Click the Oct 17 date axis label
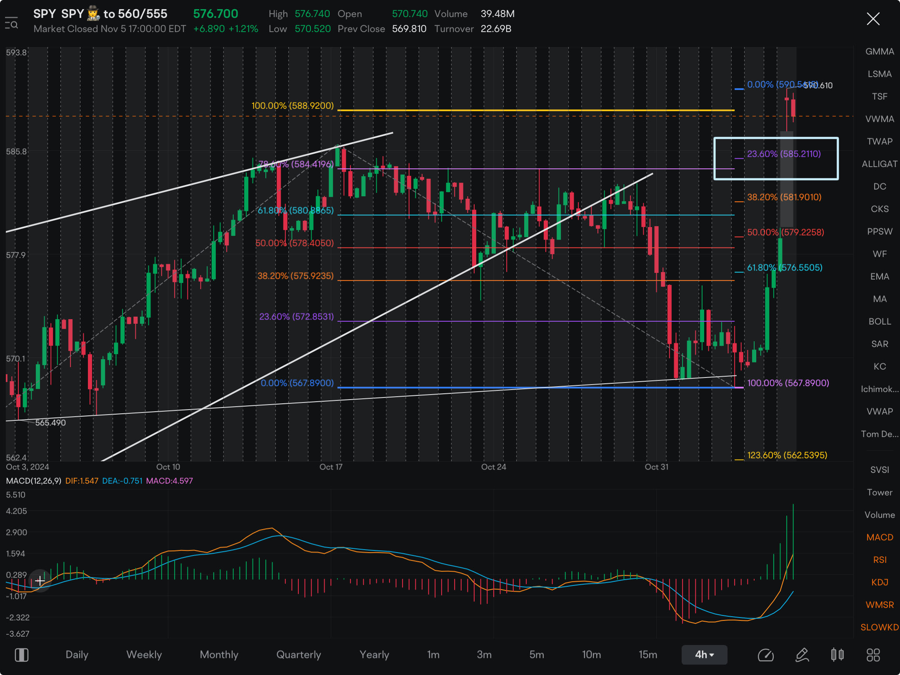The image size is (900, 675). coord(331,467)
